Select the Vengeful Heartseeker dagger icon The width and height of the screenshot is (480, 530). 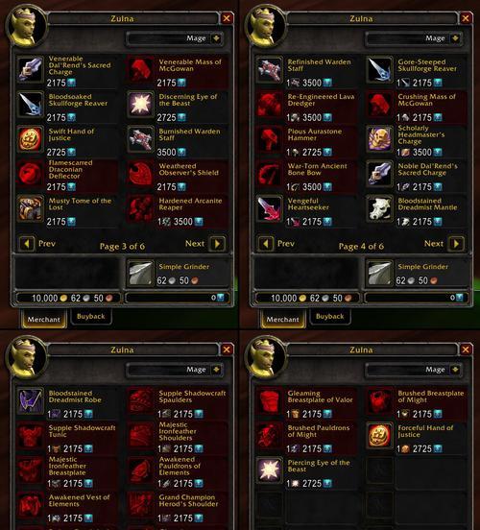click(x=269, y=208)
